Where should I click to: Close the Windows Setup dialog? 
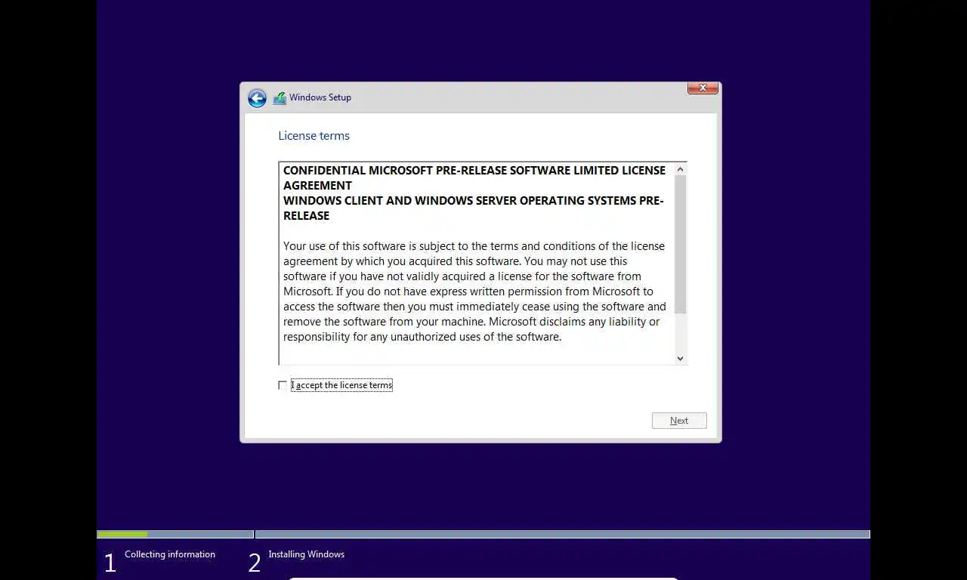point(703,88)
